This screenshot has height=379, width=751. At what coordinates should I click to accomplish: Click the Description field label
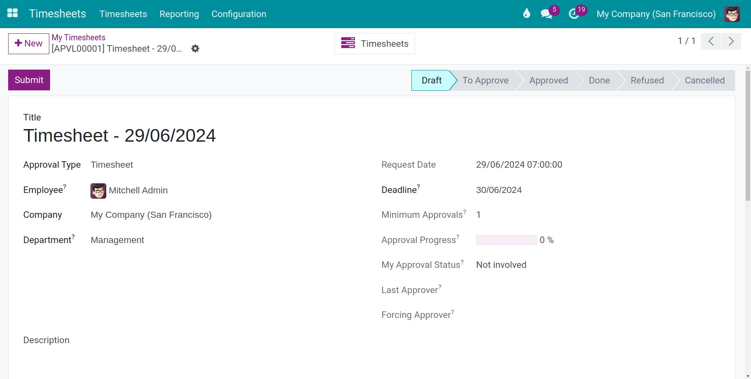(x=46, y=340)
